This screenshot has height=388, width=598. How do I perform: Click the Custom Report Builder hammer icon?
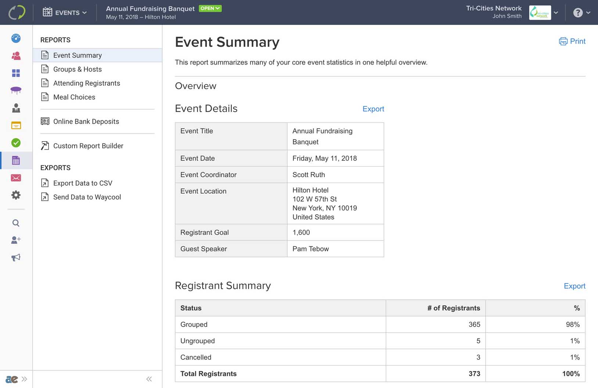coord(45,146)
